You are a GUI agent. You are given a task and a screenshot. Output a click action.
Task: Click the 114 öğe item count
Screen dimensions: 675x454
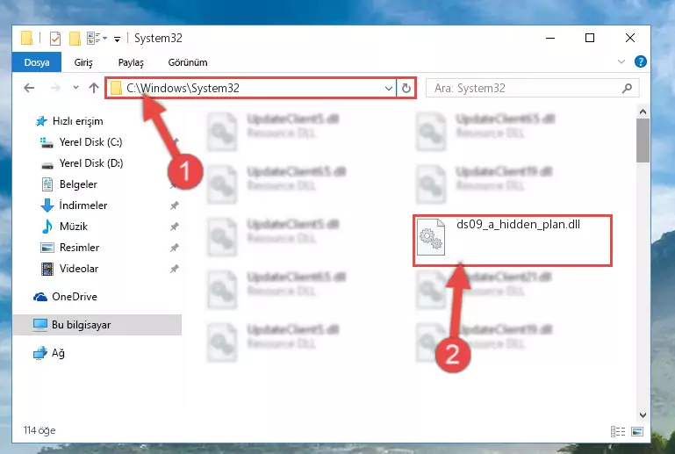coord(39,430)
